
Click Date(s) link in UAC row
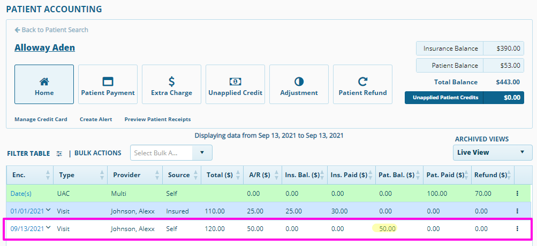tap(21, 194)
